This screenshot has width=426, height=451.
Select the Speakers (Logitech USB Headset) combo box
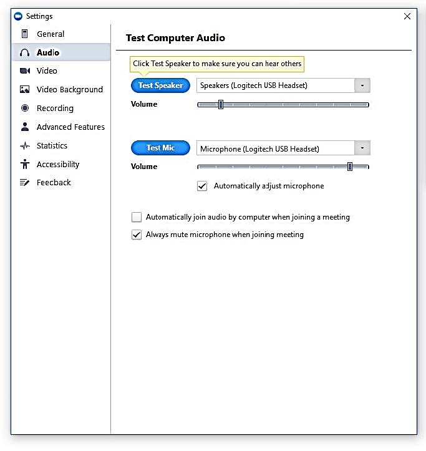[276, 85]
